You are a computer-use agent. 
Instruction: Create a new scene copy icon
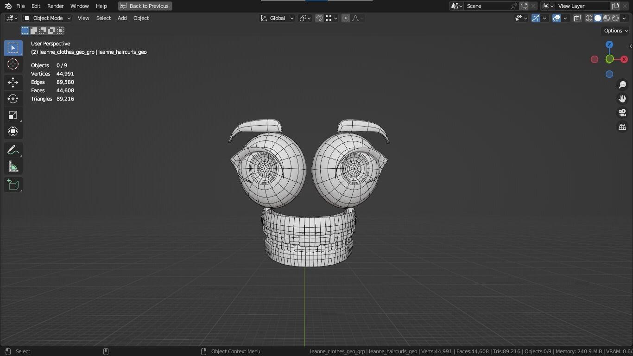click(524, 6)
